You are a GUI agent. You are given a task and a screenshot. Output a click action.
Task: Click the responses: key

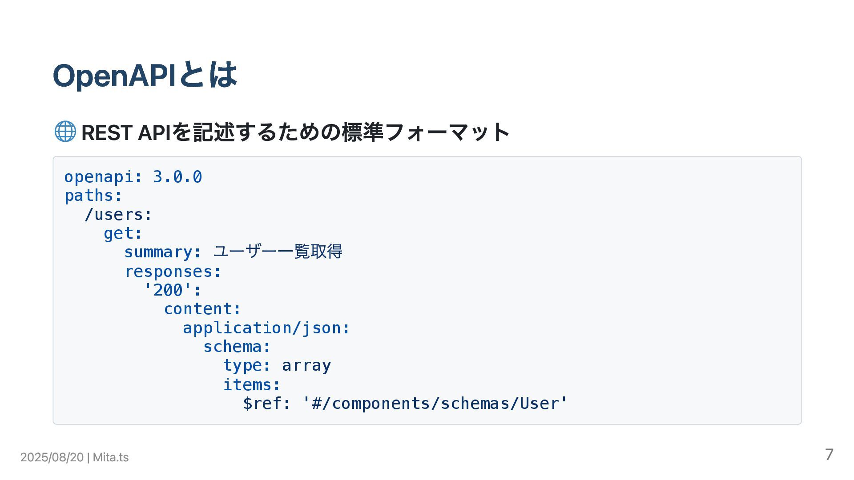click(173, 271)
